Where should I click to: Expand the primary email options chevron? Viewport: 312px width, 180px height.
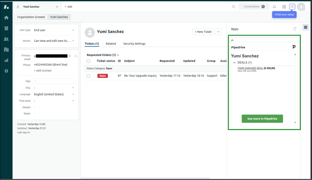(x=70, y=56)
